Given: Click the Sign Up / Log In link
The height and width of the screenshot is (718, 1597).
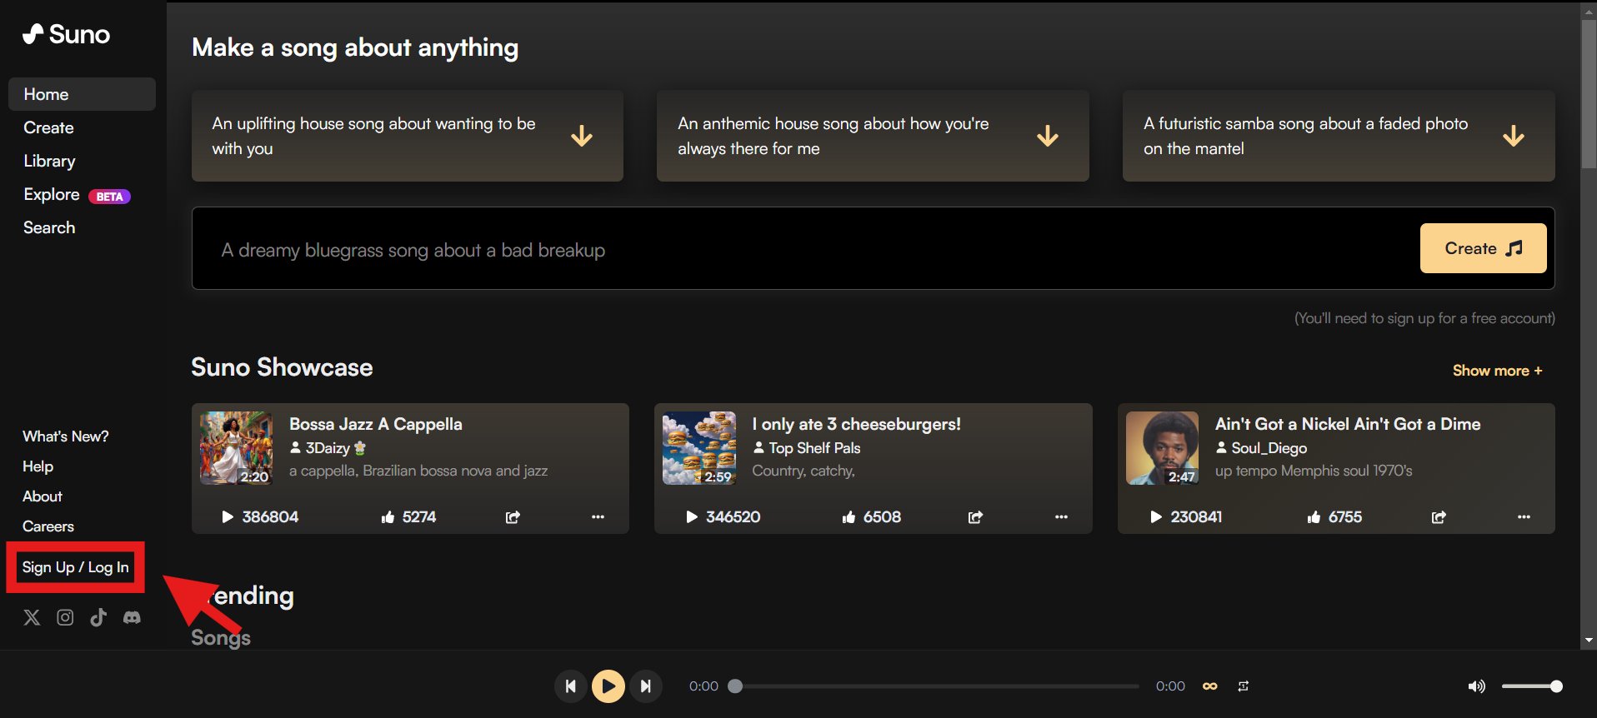Looking at the screenshot, I should 75,567.
